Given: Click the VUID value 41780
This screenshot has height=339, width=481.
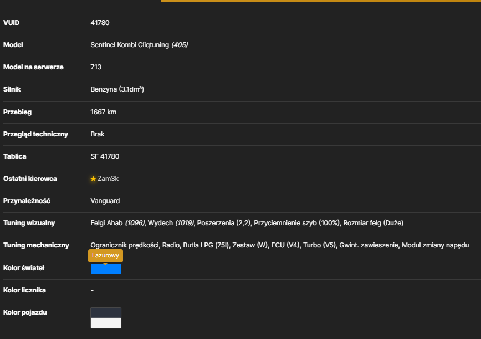Looking at the screenshot, I should (100, 23).
